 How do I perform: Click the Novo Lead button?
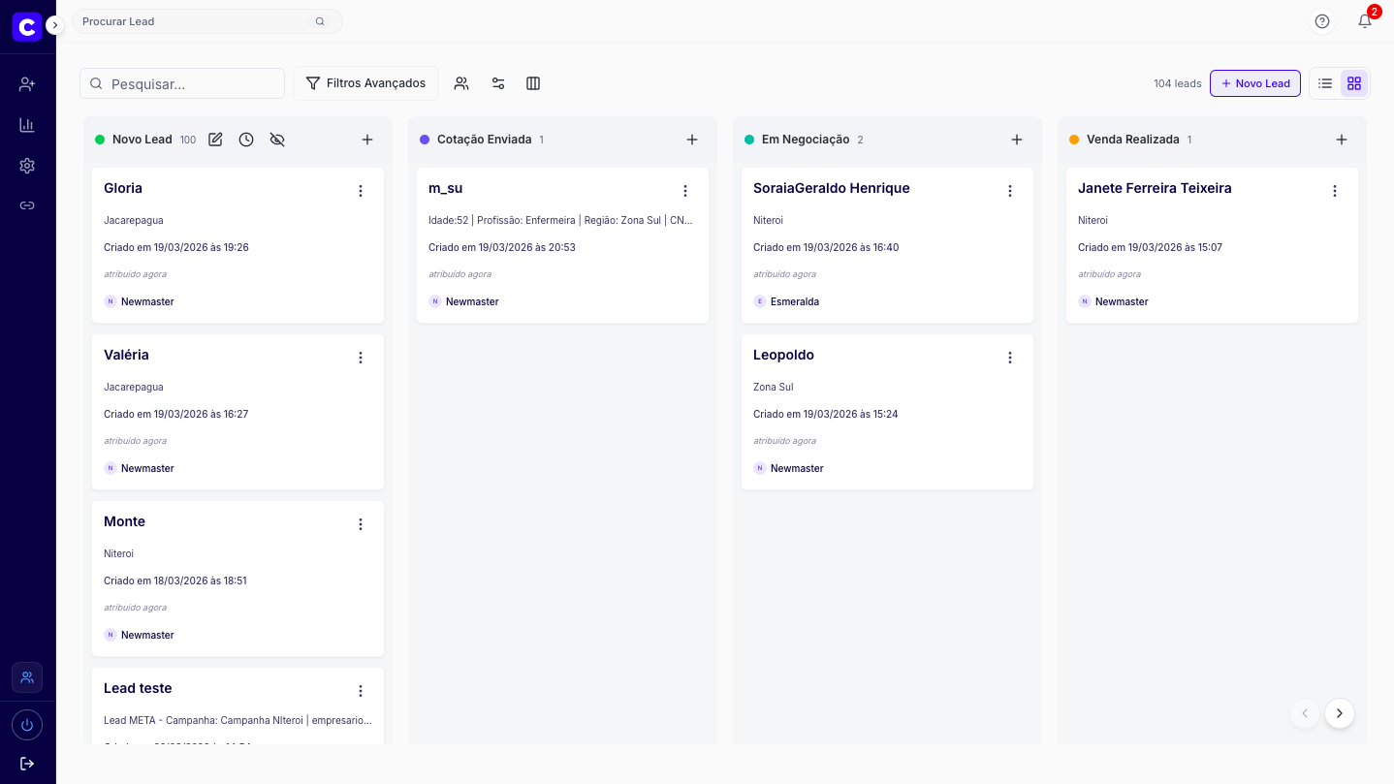(x=1254, y=83)
